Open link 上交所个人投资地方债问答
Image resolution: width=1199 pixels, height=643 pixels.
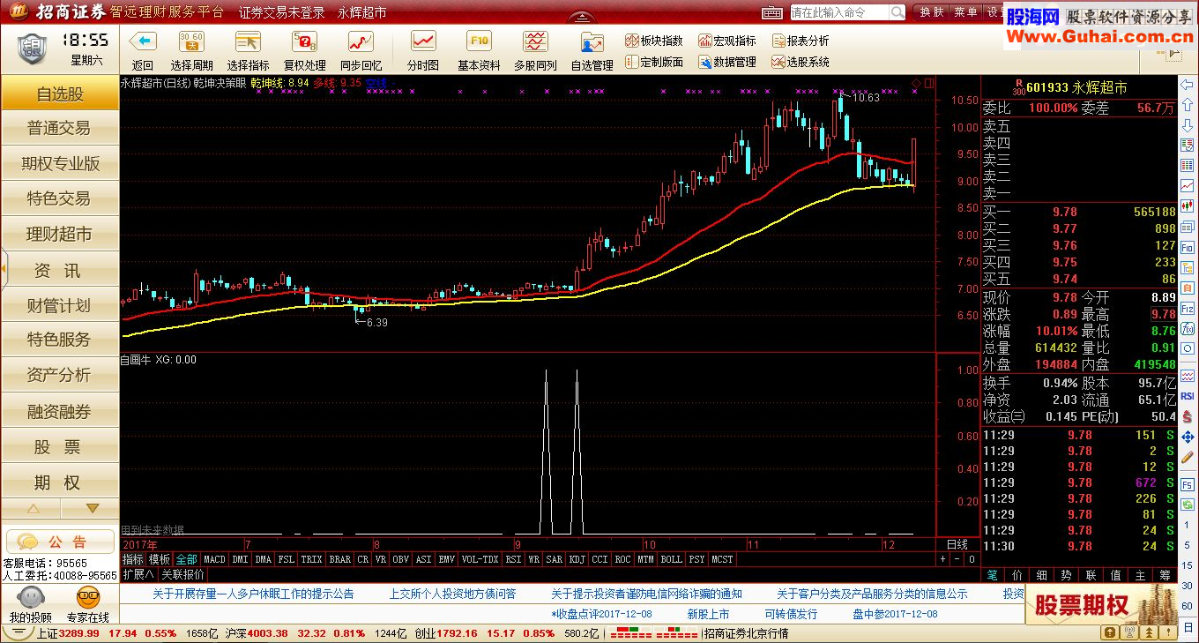[x=452, y=594]
